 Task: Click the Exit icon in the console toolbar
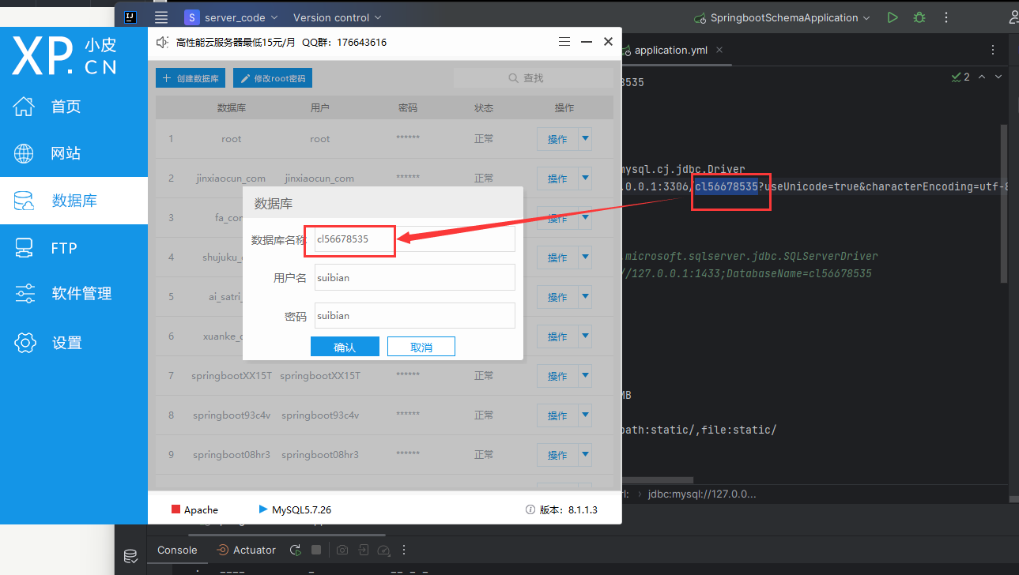[363, 550]
